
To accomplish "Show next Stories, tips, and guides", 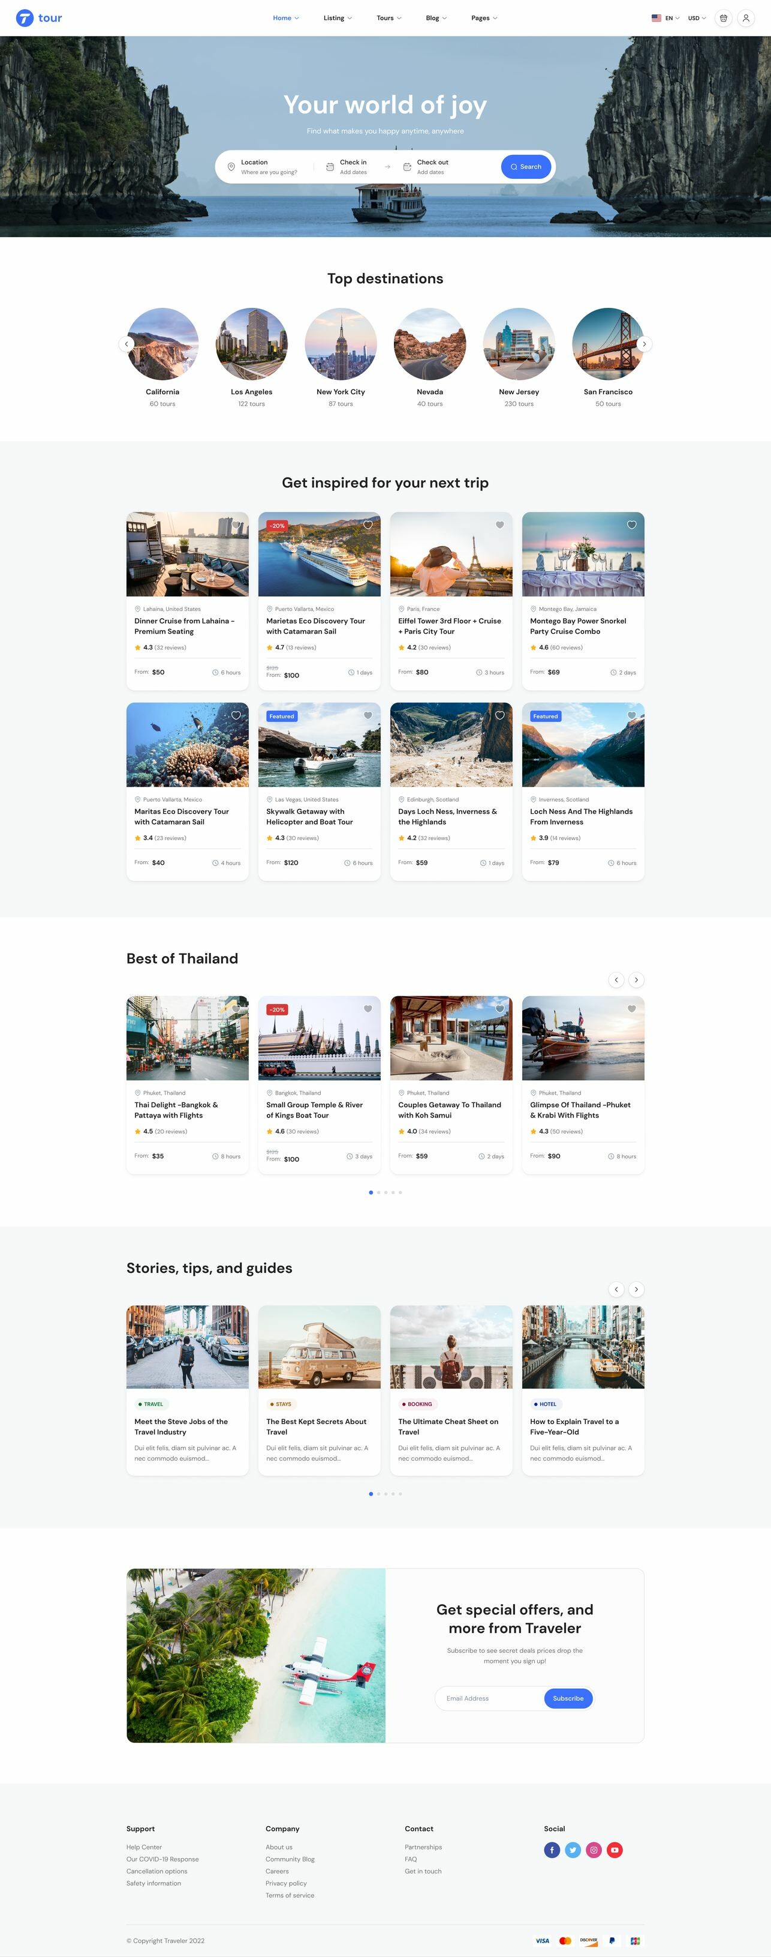I will point(636,1289).
